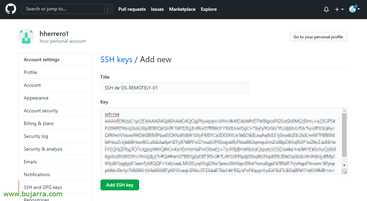Screen dimensions: 367x201
Task: Click Add SSH key button
Action: pyautogui.click(x=120, y=185)
